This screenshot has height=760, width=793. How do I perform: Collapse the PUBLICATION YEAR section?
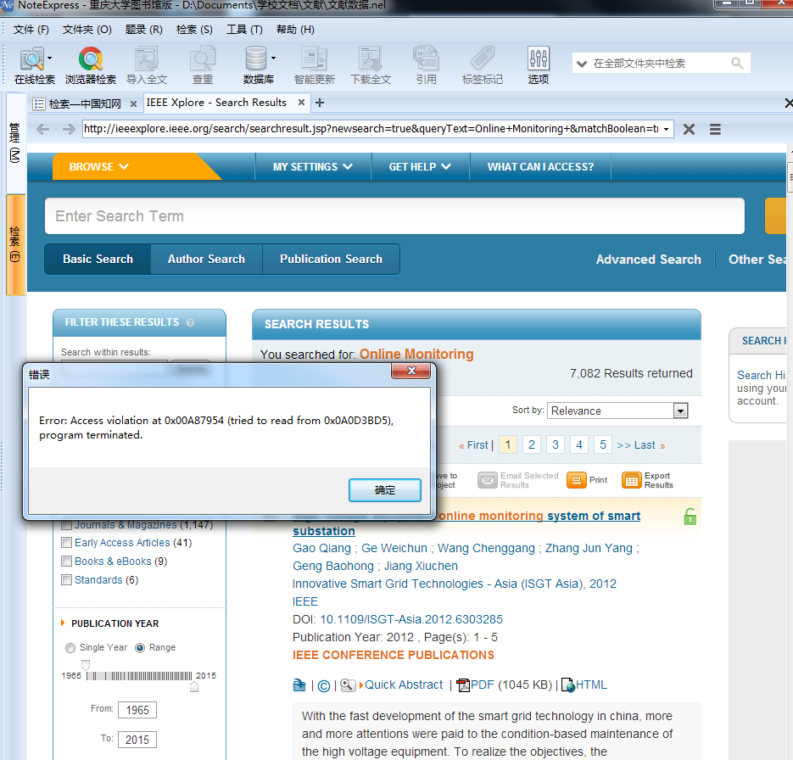63,623
